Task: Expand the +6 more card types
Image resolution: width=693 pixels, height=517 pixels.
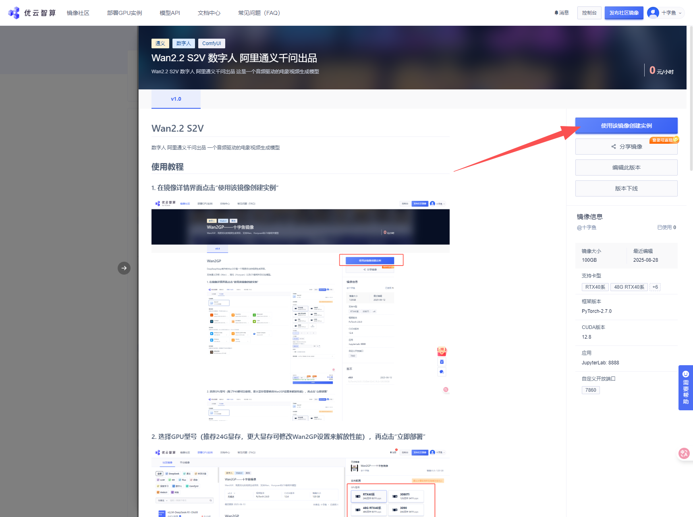Action: (655, 287)
